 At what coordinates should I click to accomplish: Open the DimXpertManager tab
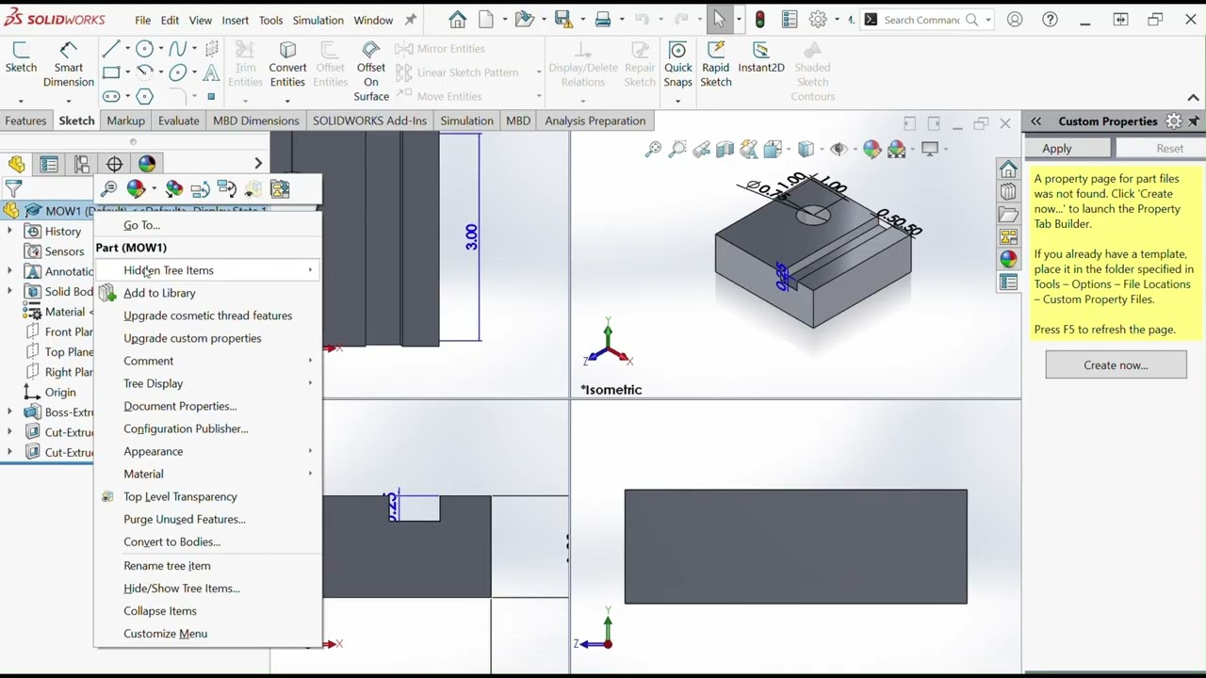(114, 164)
